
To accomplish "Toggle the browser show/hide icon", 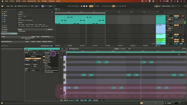I will 2,6.
